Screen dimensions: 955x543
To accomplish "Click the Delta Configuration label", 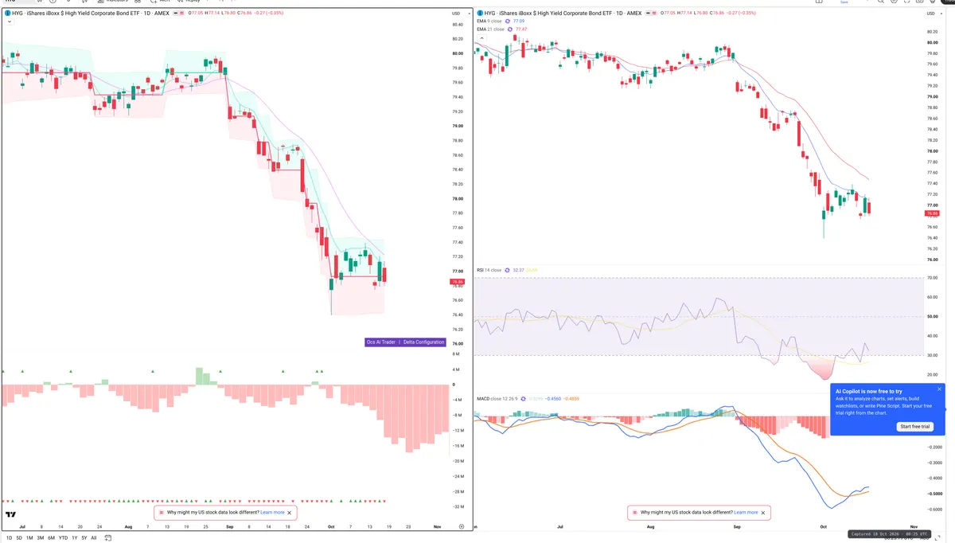I will click(x=423, y=342).
